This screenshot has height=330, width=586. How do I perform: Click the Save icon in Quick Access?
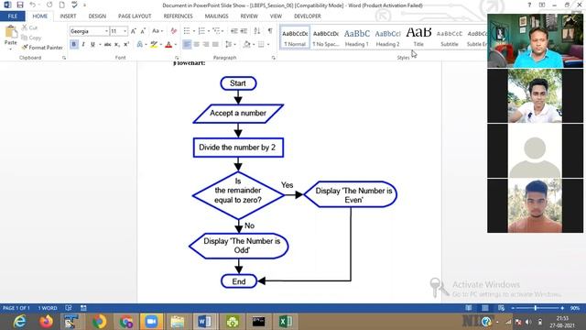tap(20, 5)
